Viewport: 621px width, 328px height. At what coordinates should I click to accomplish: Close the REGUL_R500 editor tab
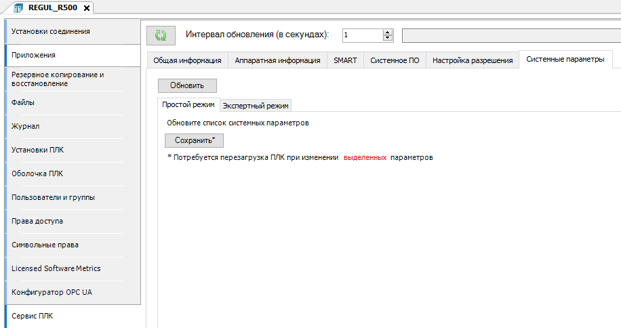coord(87,7)
